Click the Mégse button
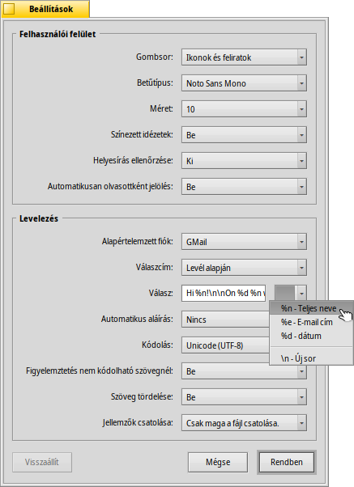 coord(218,462)
